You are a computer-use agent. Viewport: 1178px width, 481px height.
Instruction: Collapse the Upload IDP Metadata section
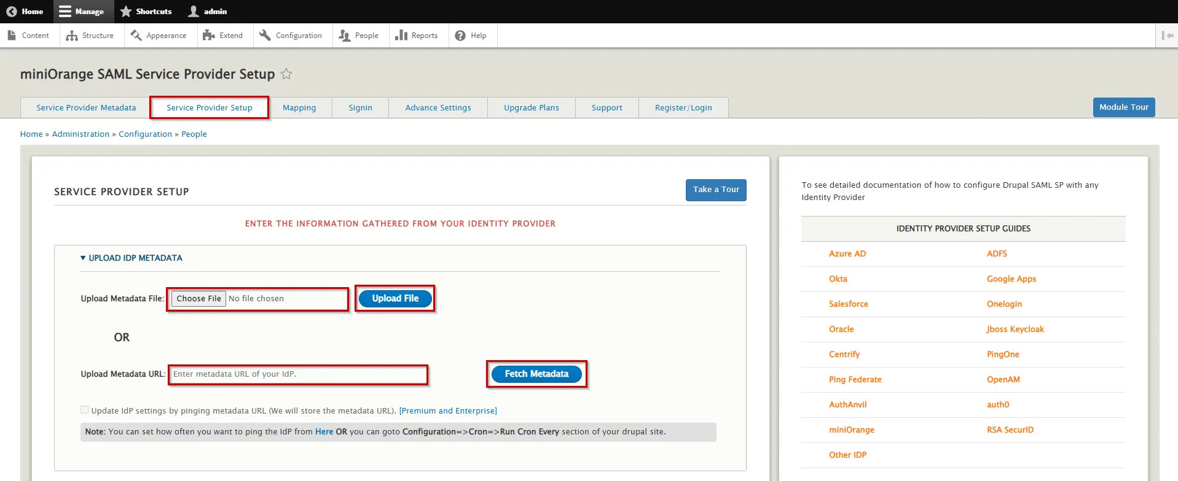pyautogui.click(x=132, y=258)
